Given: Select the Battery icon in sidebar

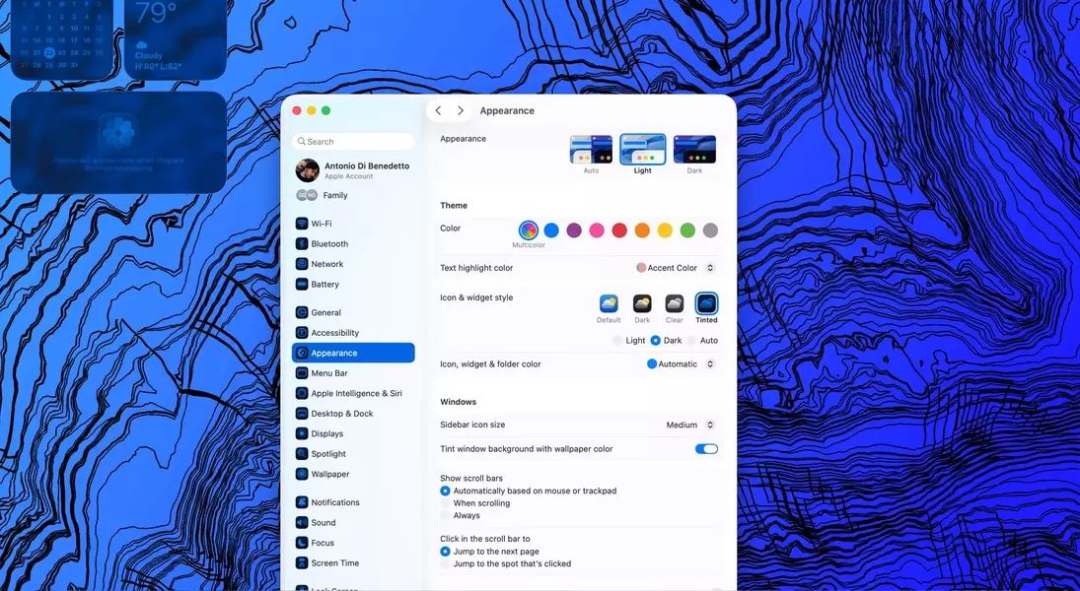Looking at the screenshot, I should pos(302,285).
